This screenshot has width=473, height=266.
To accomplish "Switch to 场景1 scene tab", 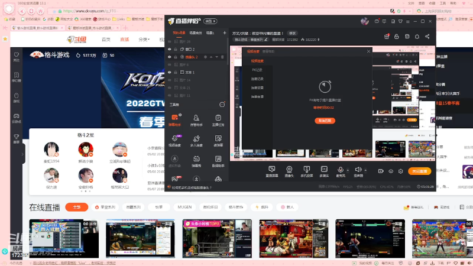I will (210, 33).
